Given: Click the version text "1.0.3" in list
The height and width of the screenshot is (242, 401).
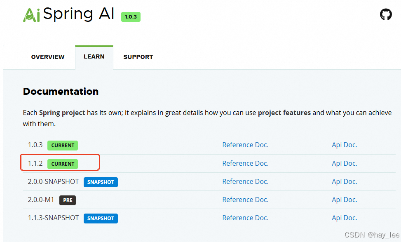Looking at the screenshot, I should tap(35, 145).
